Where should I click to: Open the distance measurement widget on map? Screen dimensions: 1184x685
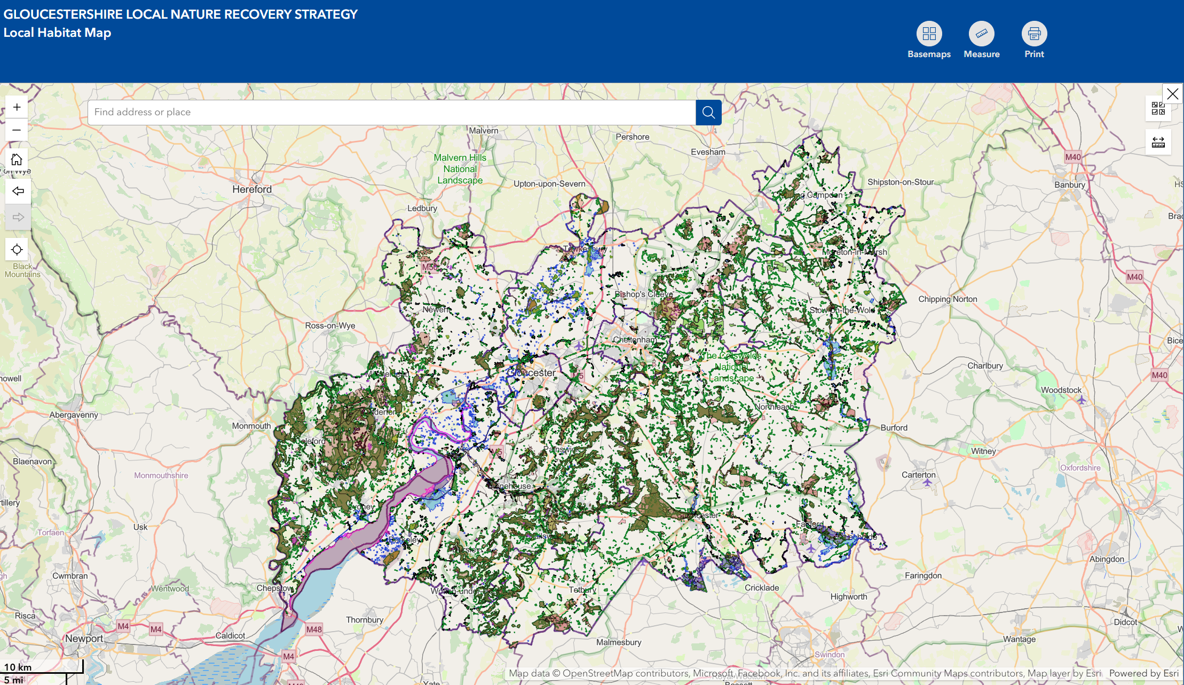click(1158, 142)
